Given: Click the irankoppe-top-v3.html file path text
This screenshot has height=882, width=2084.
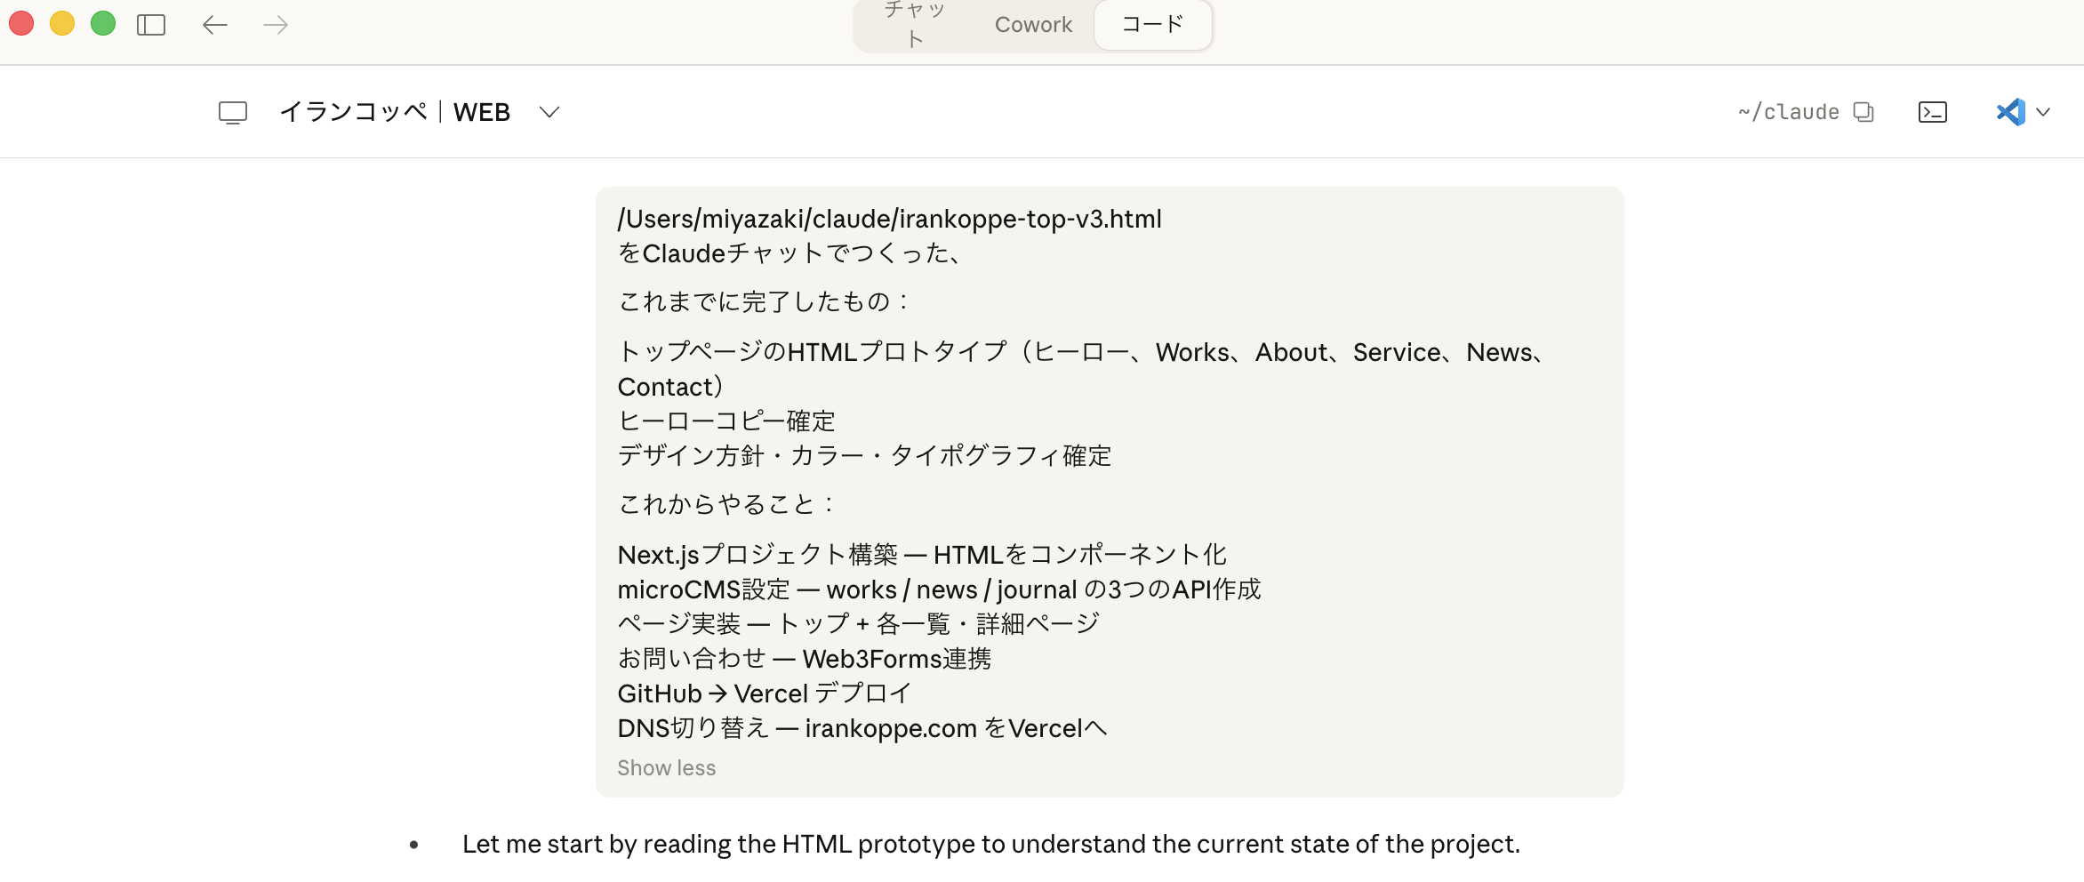Looking at the screenshot, I should [x=889, y=219].
